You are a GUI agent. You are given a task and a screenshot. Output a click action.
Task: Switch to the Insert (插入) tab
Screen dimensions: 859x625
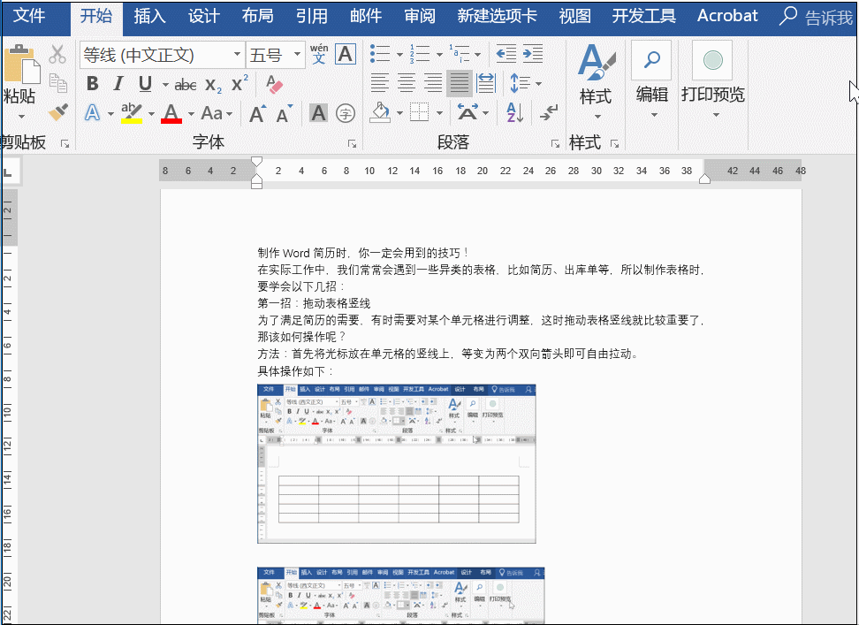149,16
